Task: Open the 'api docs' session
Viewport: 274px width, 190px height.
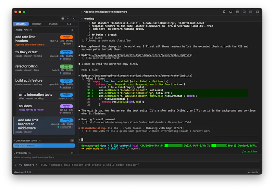Action: 46,109
